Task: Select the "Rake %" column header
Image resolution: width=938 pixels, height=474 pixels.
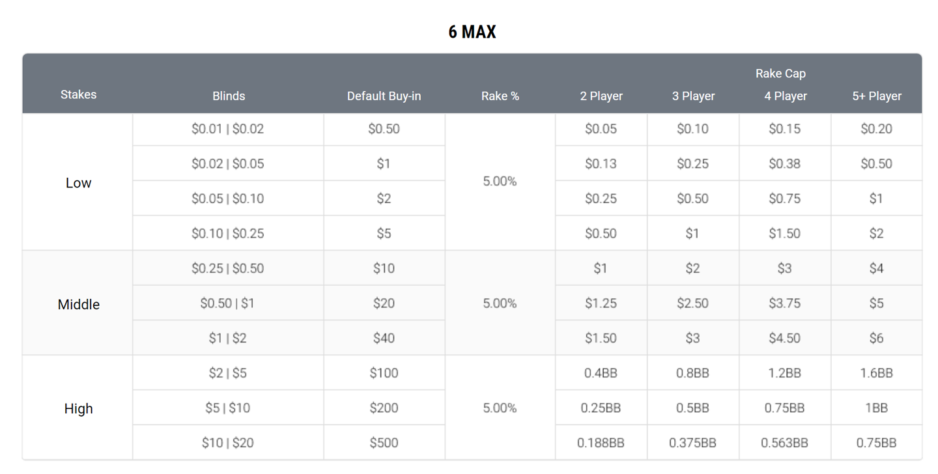Action: (500, 96)
